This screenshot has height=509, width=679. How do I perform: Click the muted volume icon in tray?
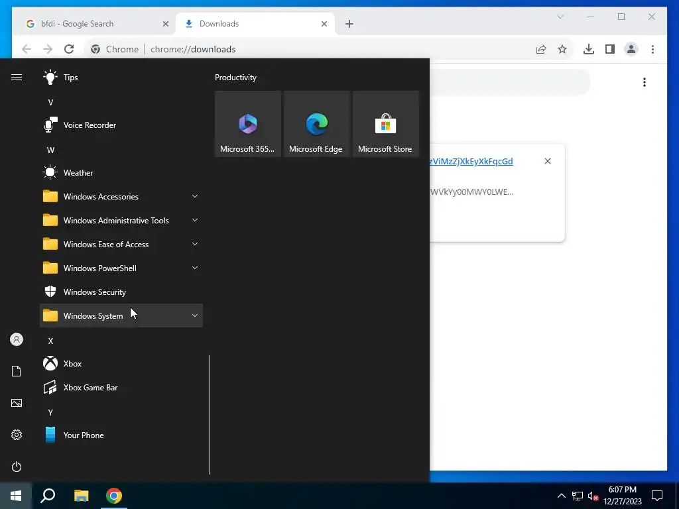593,496
